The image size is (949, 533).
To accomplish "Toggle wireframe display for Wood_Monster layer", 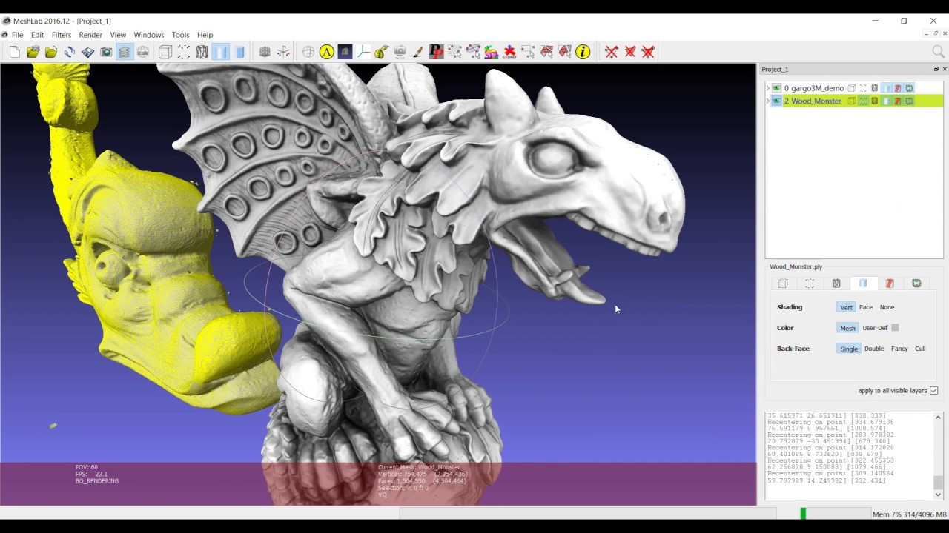I will point(874,101).
